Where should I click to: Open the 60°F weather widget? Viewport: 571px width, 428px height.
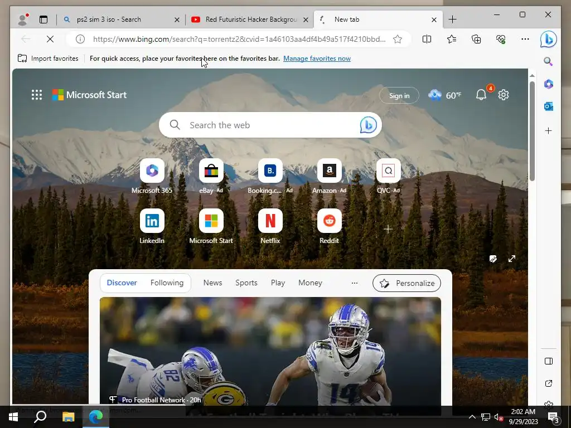[x=444, y=95]
